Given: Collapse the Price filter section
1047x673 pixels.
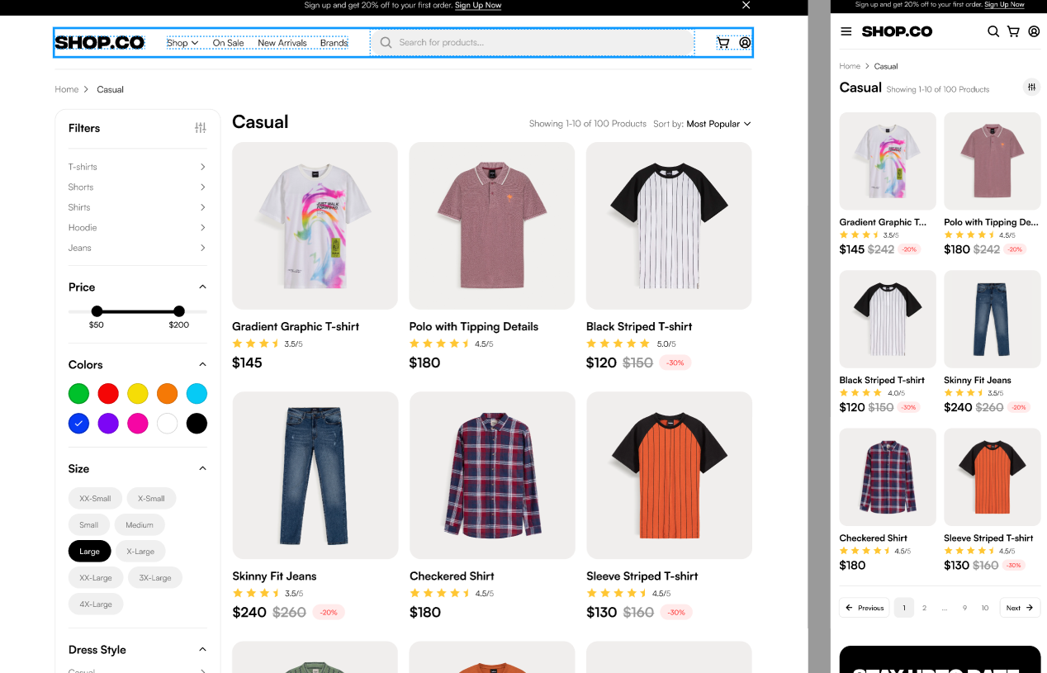Looking at the screenshot, I should tap(202, 287).
